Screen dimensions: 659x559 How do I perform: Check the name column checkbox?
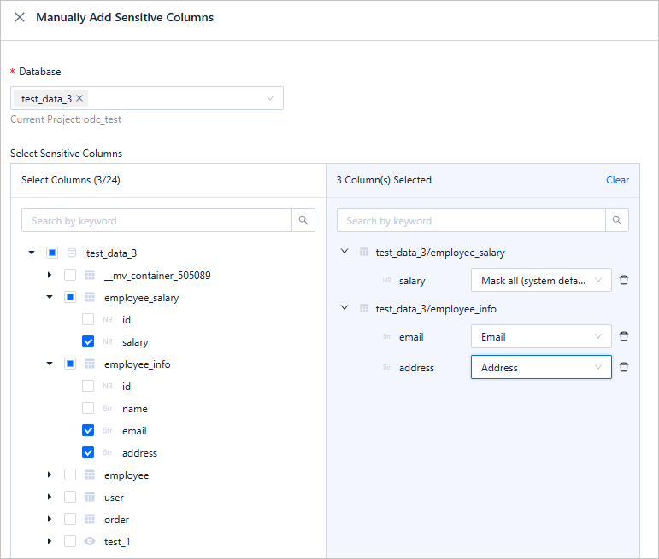coord(88,408)
